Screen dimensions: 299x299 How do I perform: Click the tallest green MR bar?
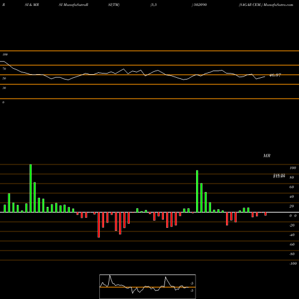pos(30,188)
